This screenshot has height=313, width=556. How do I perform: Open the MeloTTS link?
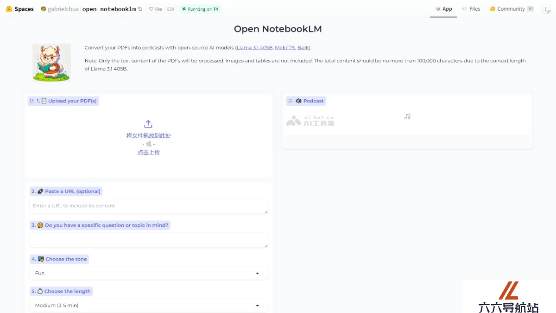[x=284, y=48]
